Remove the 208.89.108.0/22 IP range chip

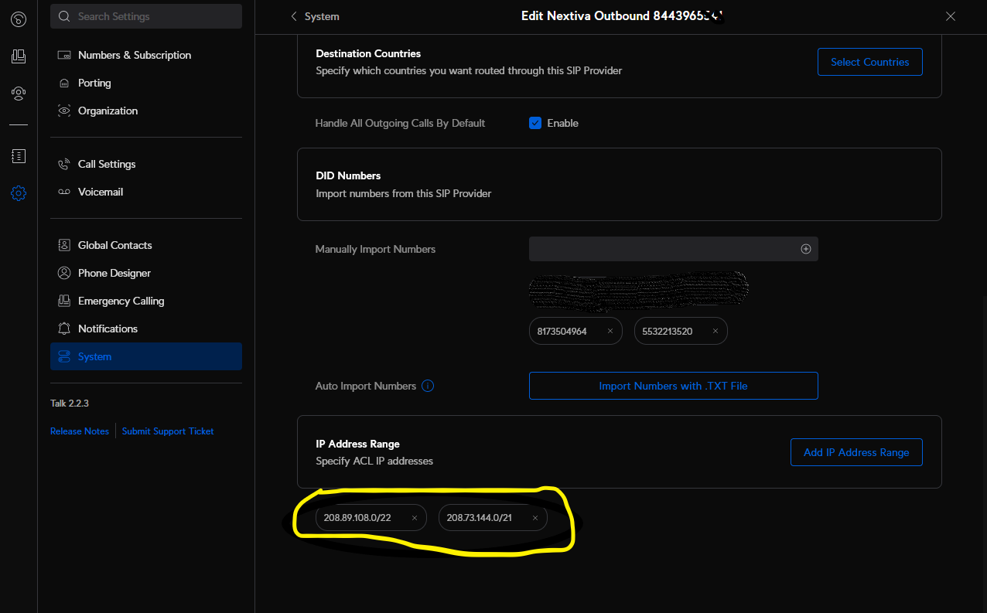[414, 518]
